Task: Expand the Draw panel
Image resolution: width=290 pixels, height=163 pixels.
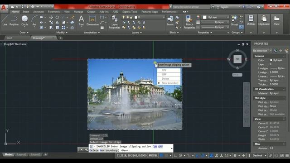Action: 24,33
